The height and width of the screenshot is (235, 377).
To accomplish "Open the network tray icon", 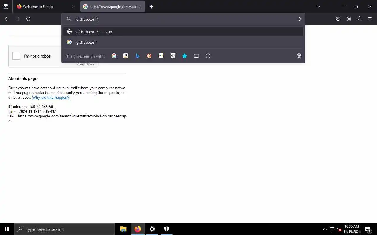I will [332, 229].
